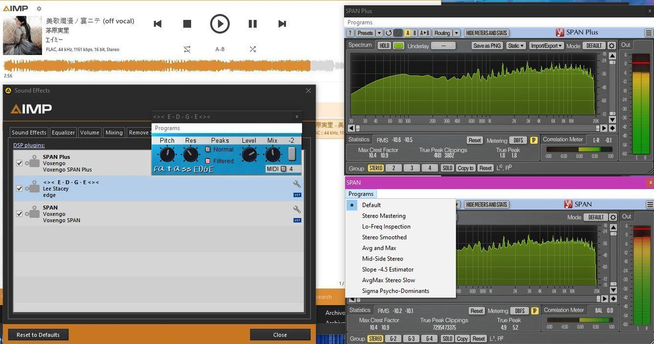Click the Level knob in Edge plugin

tap(249, 154)
